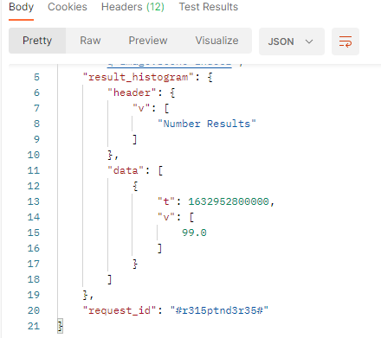Image resolution: width=381 pixels, height=338 pixels.
Task: Click the timestamp value 1632952800000
Action: pos(229,201)
